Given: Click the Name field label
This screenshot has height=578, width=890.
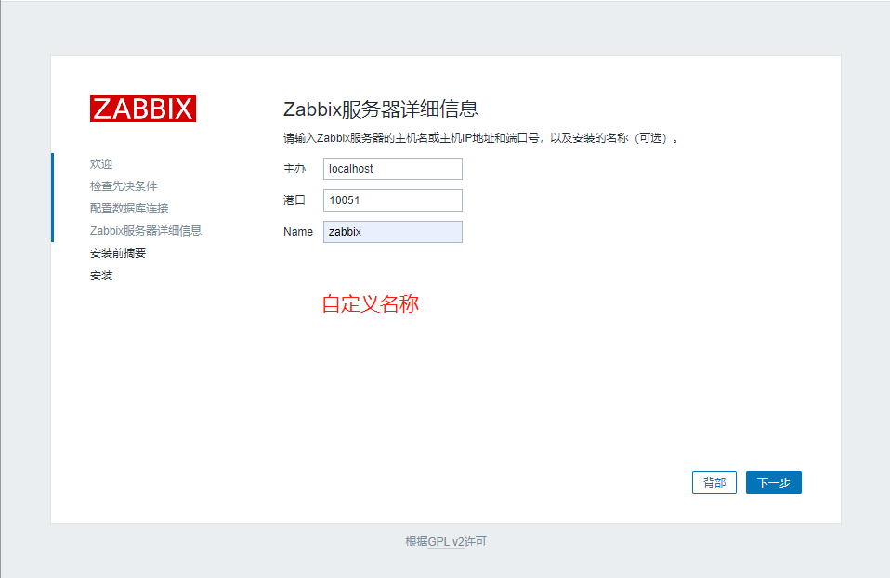Looking at the screenshot, I should pos(298,232).
